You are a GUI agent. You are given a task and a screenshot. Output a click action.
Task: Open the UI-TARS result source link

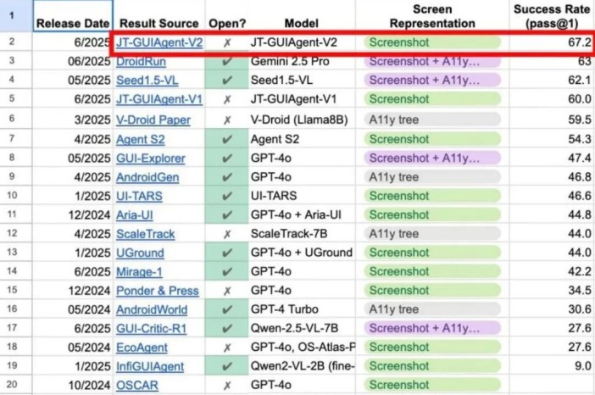coord(141,196)
